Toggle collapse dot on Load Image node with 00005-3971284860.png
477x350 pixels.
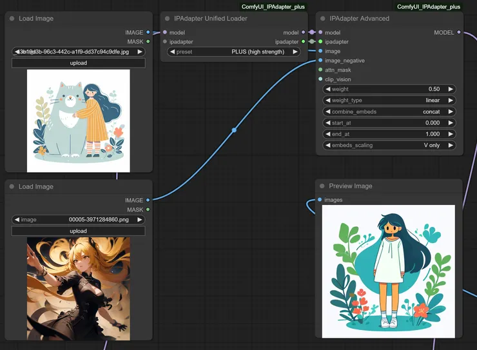tap(12, 187)
